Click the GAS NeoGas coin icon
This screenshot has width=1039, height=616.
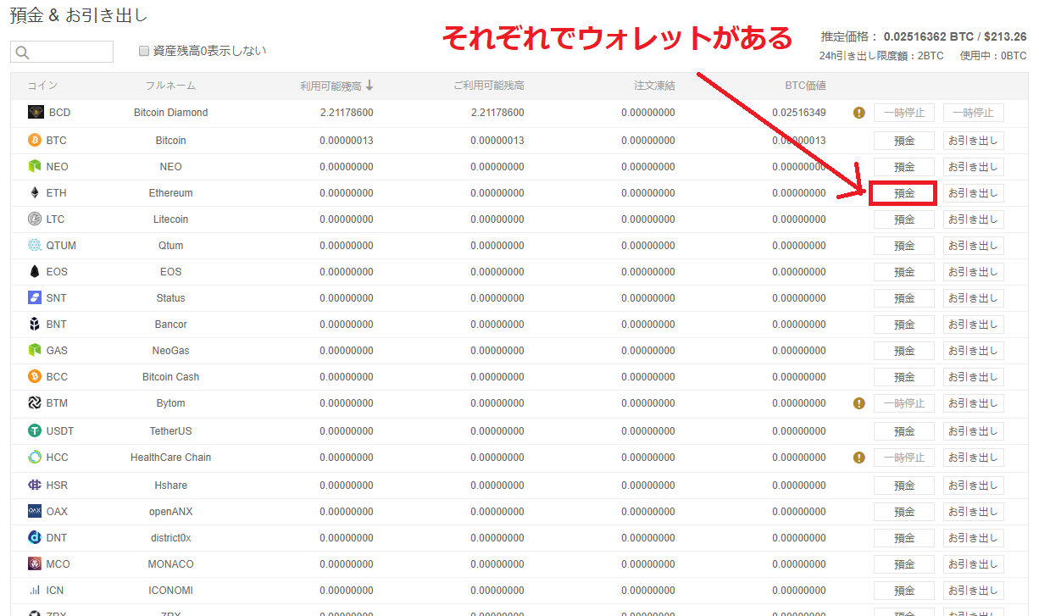[x=35, y=351]
